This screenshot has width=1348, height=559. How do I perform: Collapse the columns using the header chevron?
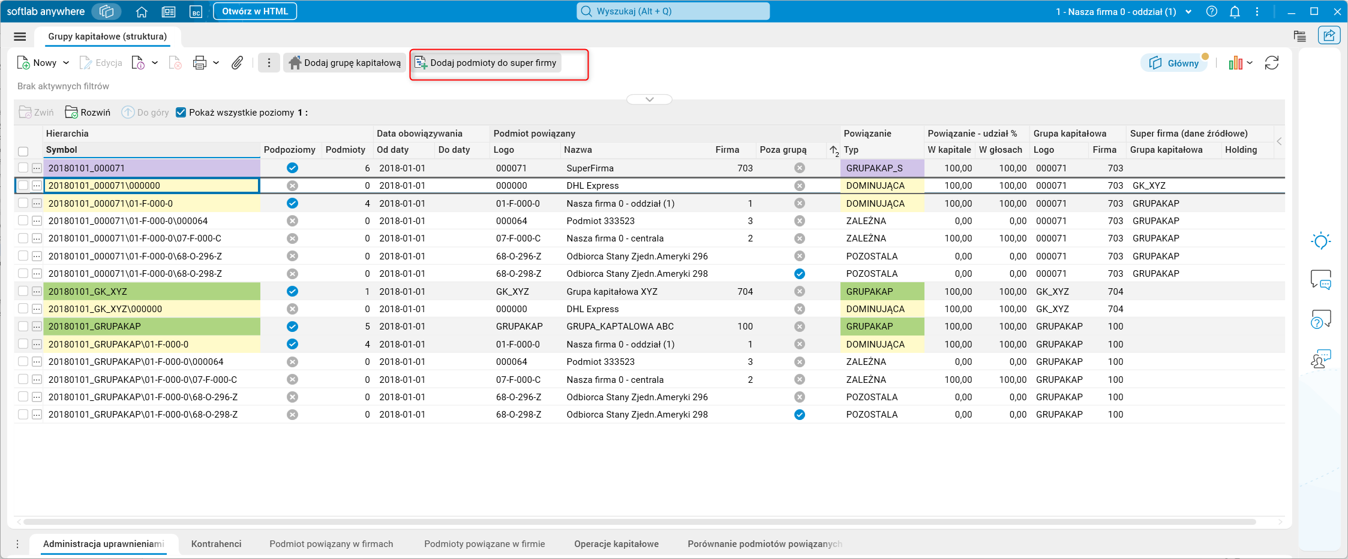(x=1279, y=141)
